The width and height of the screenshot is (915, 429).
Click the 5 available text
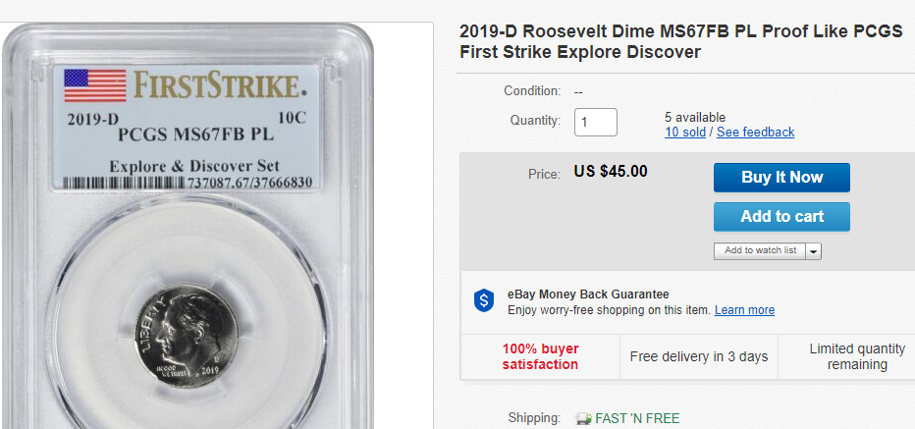tap(695, 118)
